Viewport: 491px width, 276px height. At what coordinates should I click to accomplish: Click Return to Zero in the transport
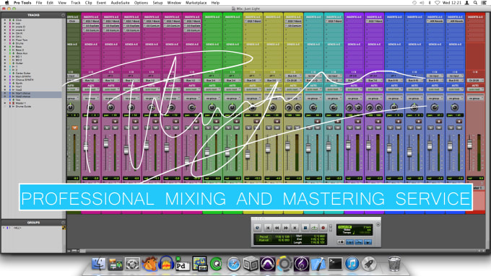pyautogui.click(x=268, y=228)
